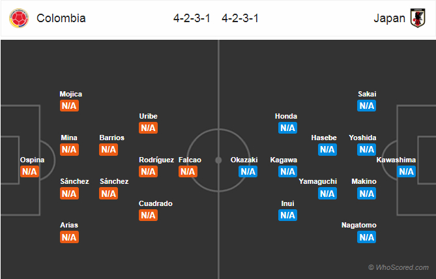Click Okazaki's blue N/A rating badge
The height and width of the screenshot is (279, 436).
point(248,171)
